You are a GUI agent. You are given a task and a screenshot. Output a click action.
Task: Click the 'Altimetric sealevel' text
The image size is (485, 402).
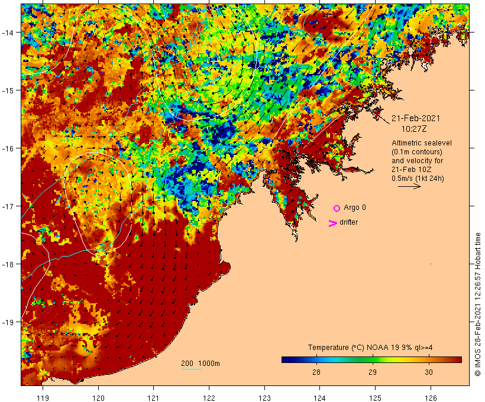[x=422, y=143]
